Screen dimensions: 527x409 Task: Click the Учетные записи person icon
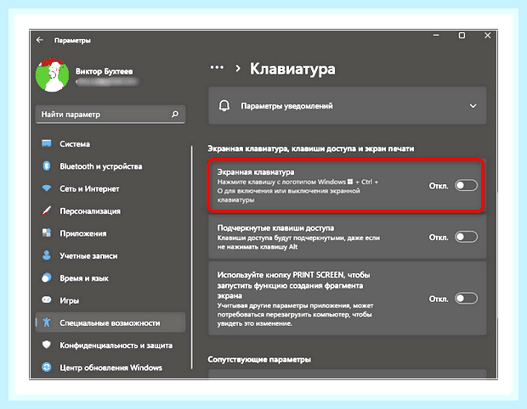click(x=47, y=255)
